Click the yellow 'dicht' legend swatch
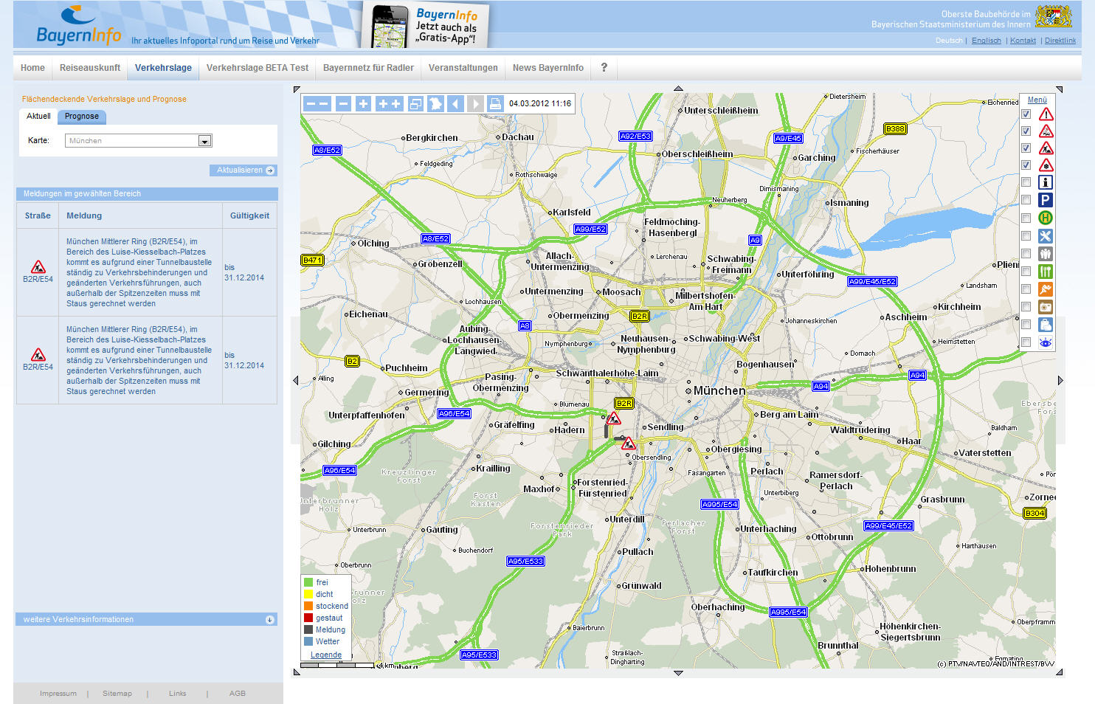The height and width of the screenshot is (704, 1095). click(308, 594)
